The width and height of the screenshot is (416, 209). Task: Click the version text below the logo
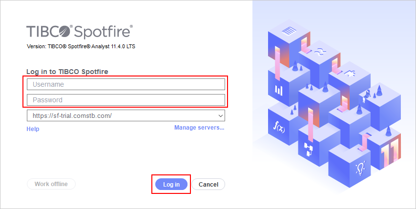[x=81, y=46]
